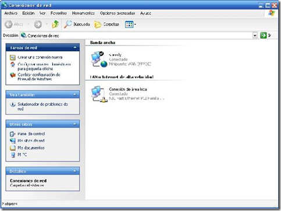Click Conexiones de red in Detalles panel
The image size is (281, 211).
[x=29, y=181]
